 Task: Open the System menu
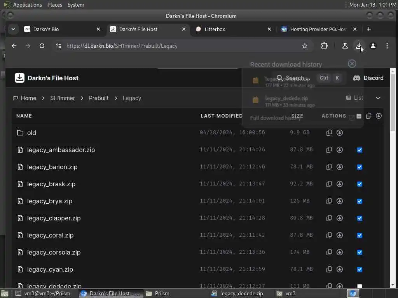point(76,5)
